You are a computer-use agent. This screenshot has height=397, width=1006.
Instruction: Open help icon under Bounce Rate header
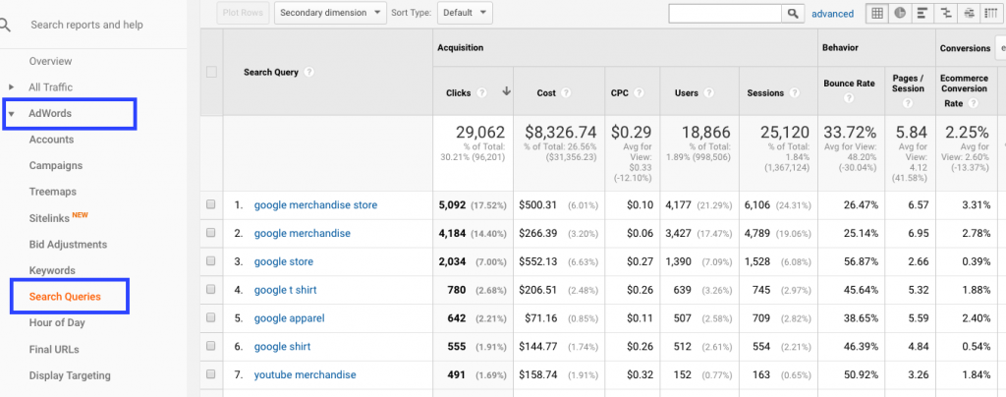pos(849,98)
